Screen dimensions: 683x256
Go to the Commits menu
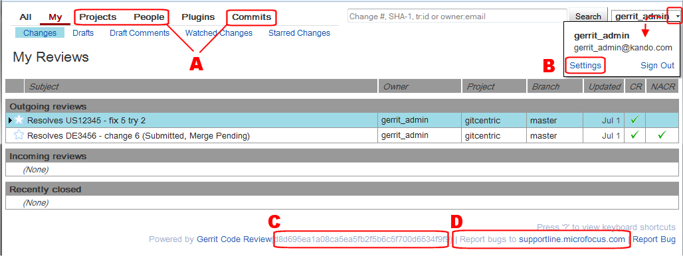coord(251,17)
